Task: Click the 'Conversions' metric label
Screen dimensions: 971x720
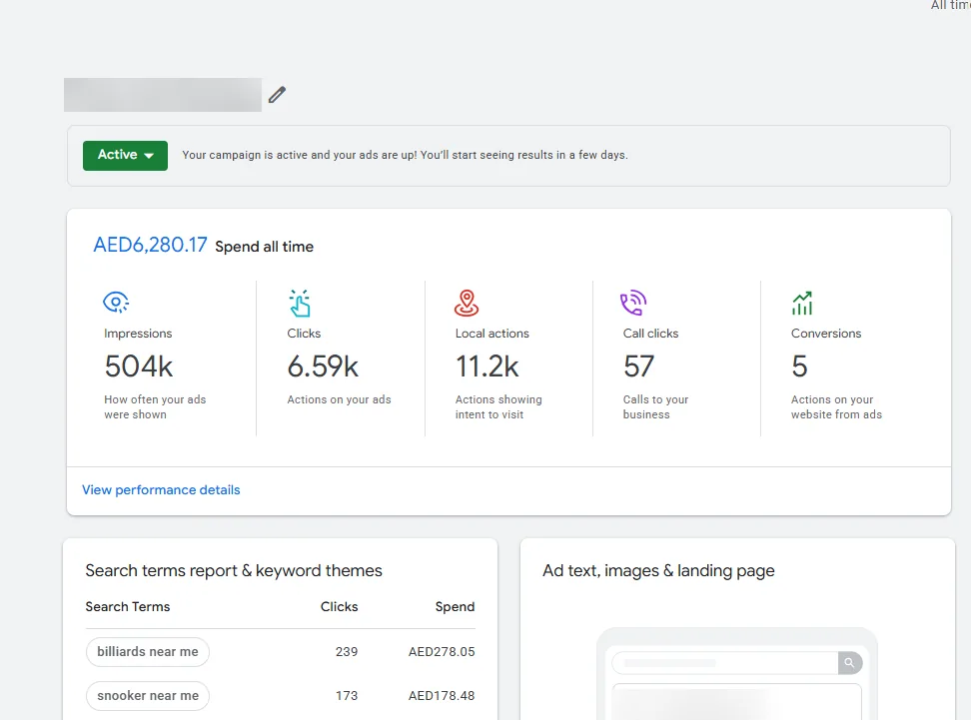Action: (x=826, y=334)
